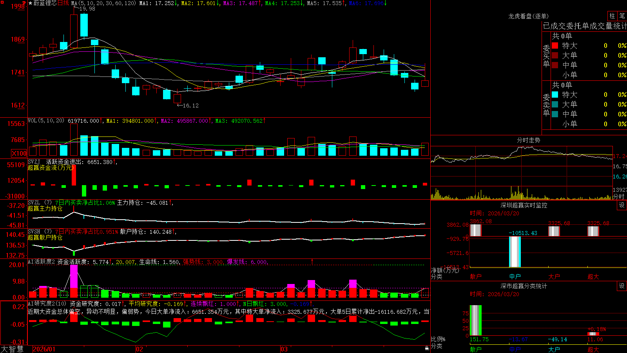Click the teal 大单 swatch under 委卖单
Image resolution: width=627 pixels, height=353 pixels.
[555, 104]
